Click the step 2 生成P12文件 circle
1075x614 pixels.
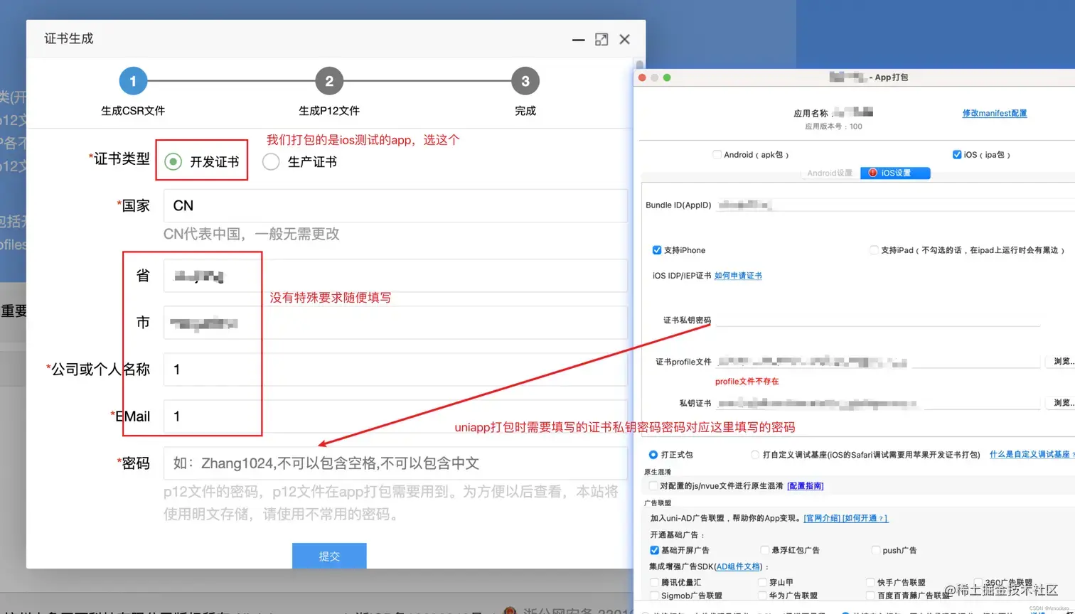[x=329, y=80]
